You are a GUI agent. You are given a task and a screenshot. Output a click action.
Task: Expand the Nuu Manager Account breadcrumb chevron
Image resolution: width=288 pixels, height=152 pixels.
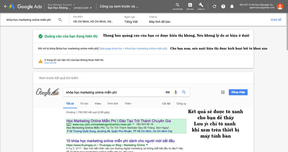pos(74,5)
